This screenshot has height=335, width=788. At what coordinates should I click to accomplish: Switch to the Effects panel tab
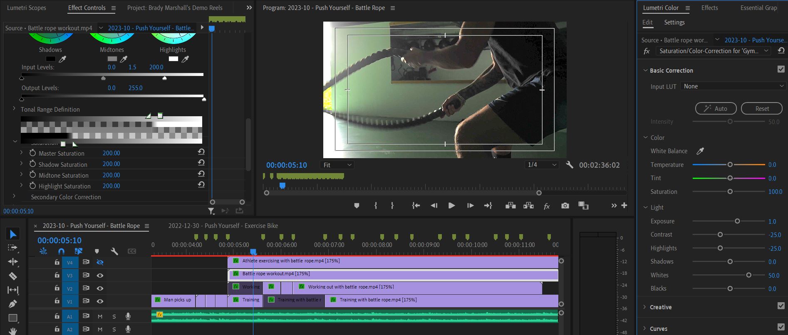(x=709, y=8)
